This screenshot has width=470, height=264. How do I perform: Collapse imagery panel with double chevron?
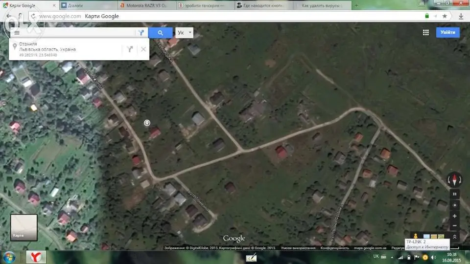pyautogui.click(x=454, y=237)
